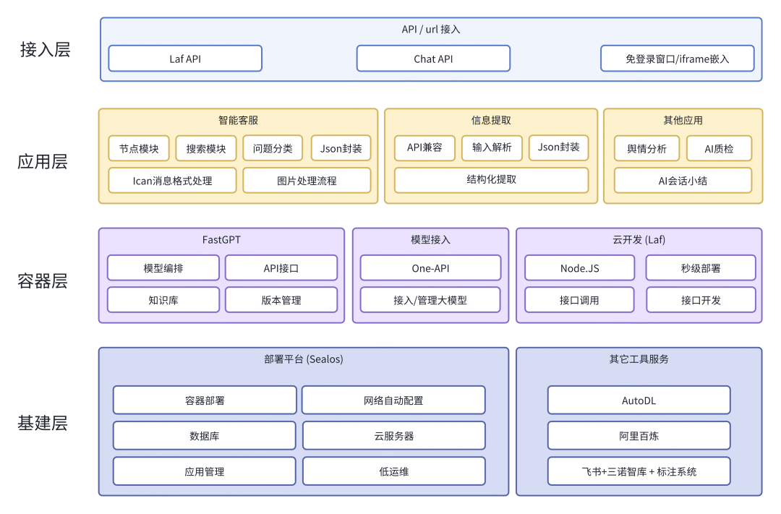Click the 网络自动配置 box
The image size is (781, 514).
393,400
